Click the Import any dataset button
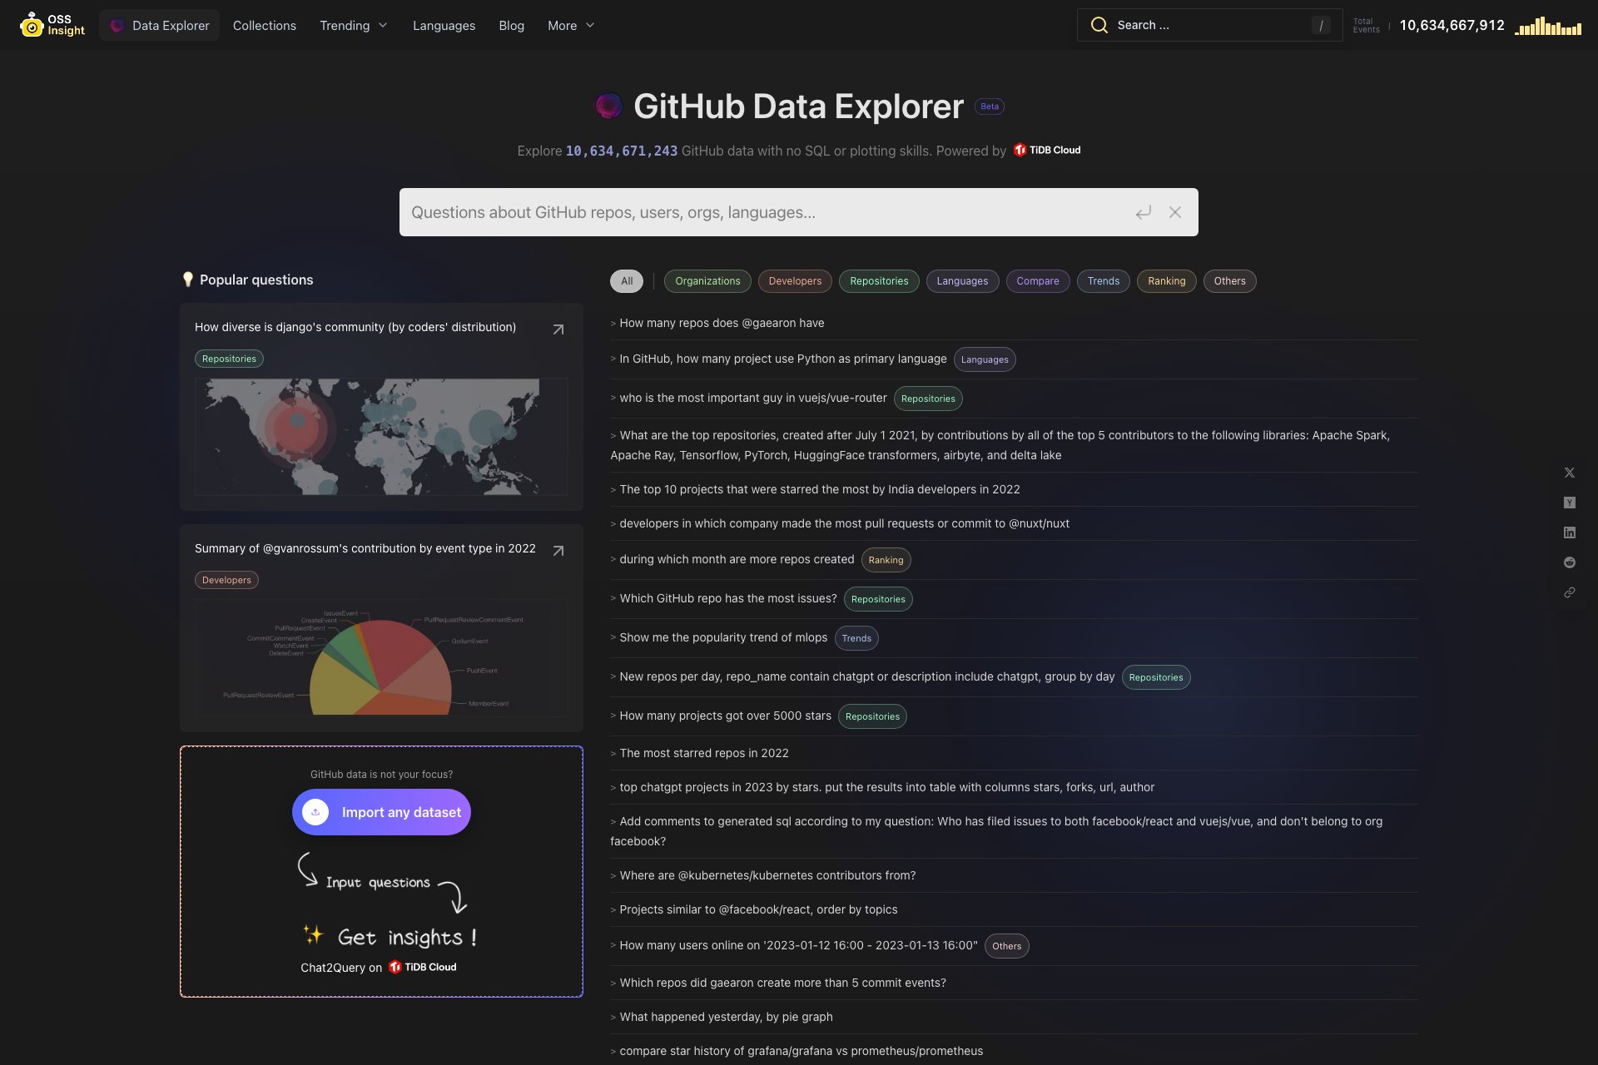 [x=380, y=812]
